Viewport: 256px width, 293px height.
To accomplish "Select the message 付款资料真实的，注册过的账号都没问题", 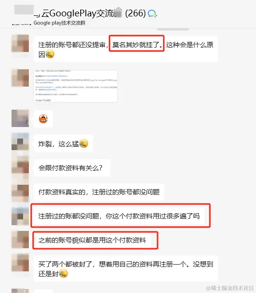I will (x=99, y=192).
